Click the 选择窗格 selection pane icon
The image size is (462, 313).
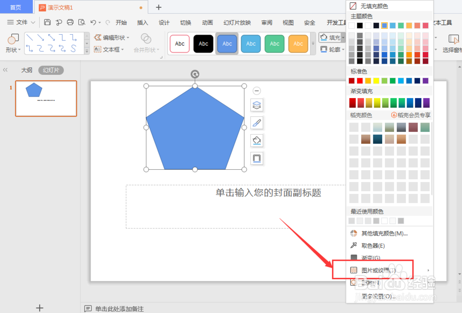coord(453,39)
